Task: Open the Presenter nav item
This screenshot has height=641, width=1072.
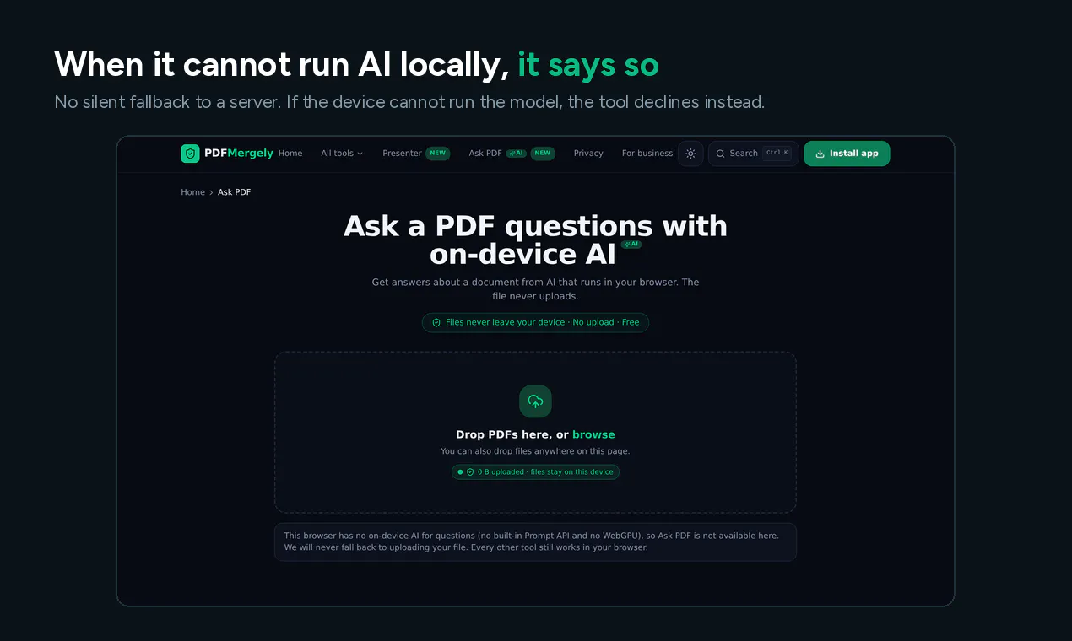Action: coord(402,154)
